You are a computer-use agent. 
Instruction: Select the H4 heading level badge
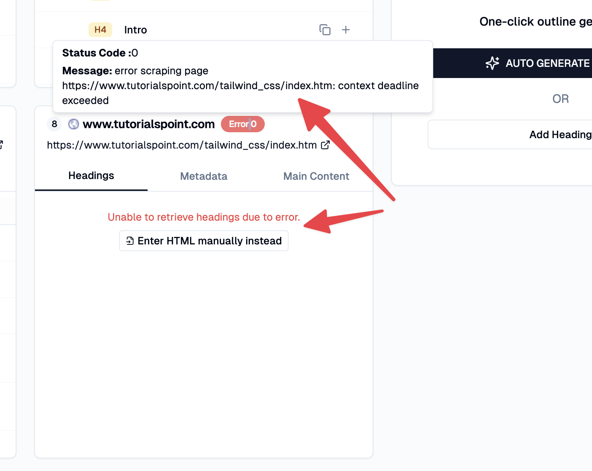click(x=100, y=30)
